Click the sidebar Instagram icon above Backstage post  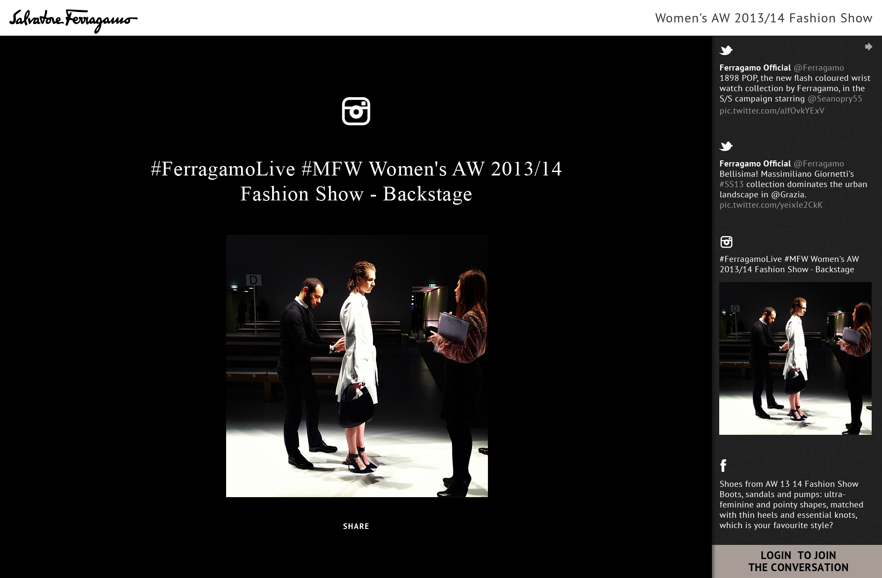point(726,242)
